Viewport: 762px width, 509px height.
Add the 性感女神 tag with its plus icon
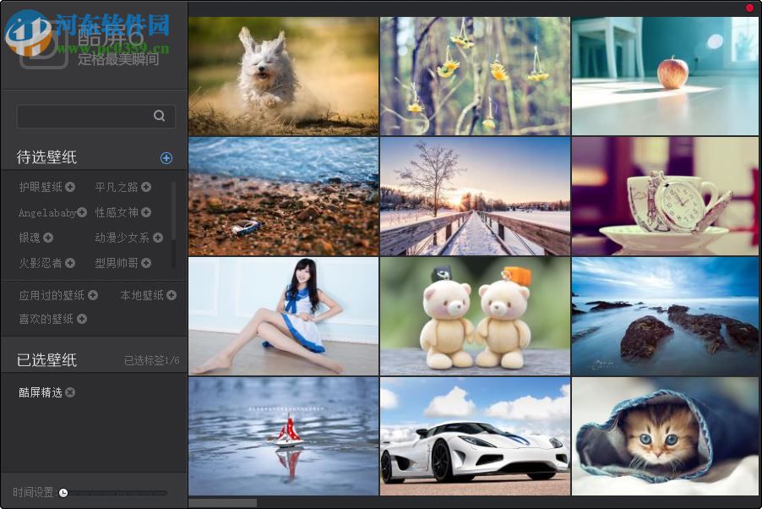(146, 212)
